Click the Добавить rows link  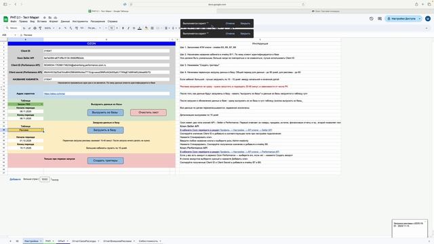[15, 179]
